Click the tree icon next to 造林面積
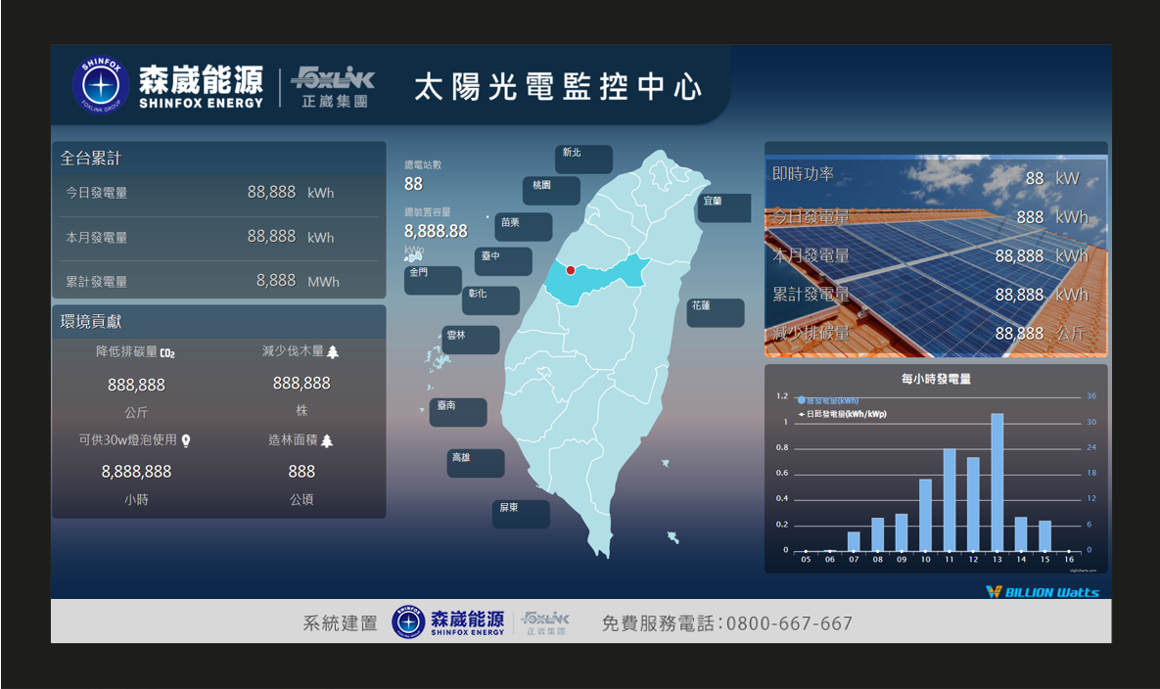 click(327, 441)
